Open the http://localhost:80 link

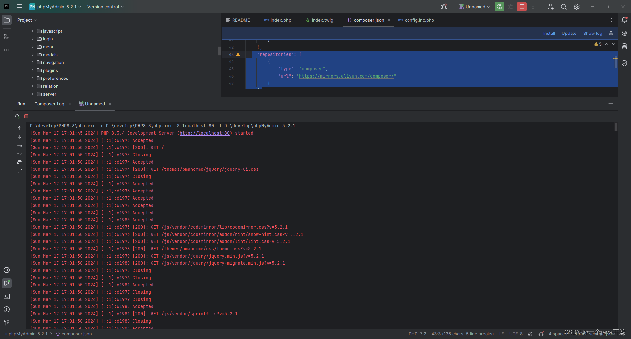coord(205,133)
